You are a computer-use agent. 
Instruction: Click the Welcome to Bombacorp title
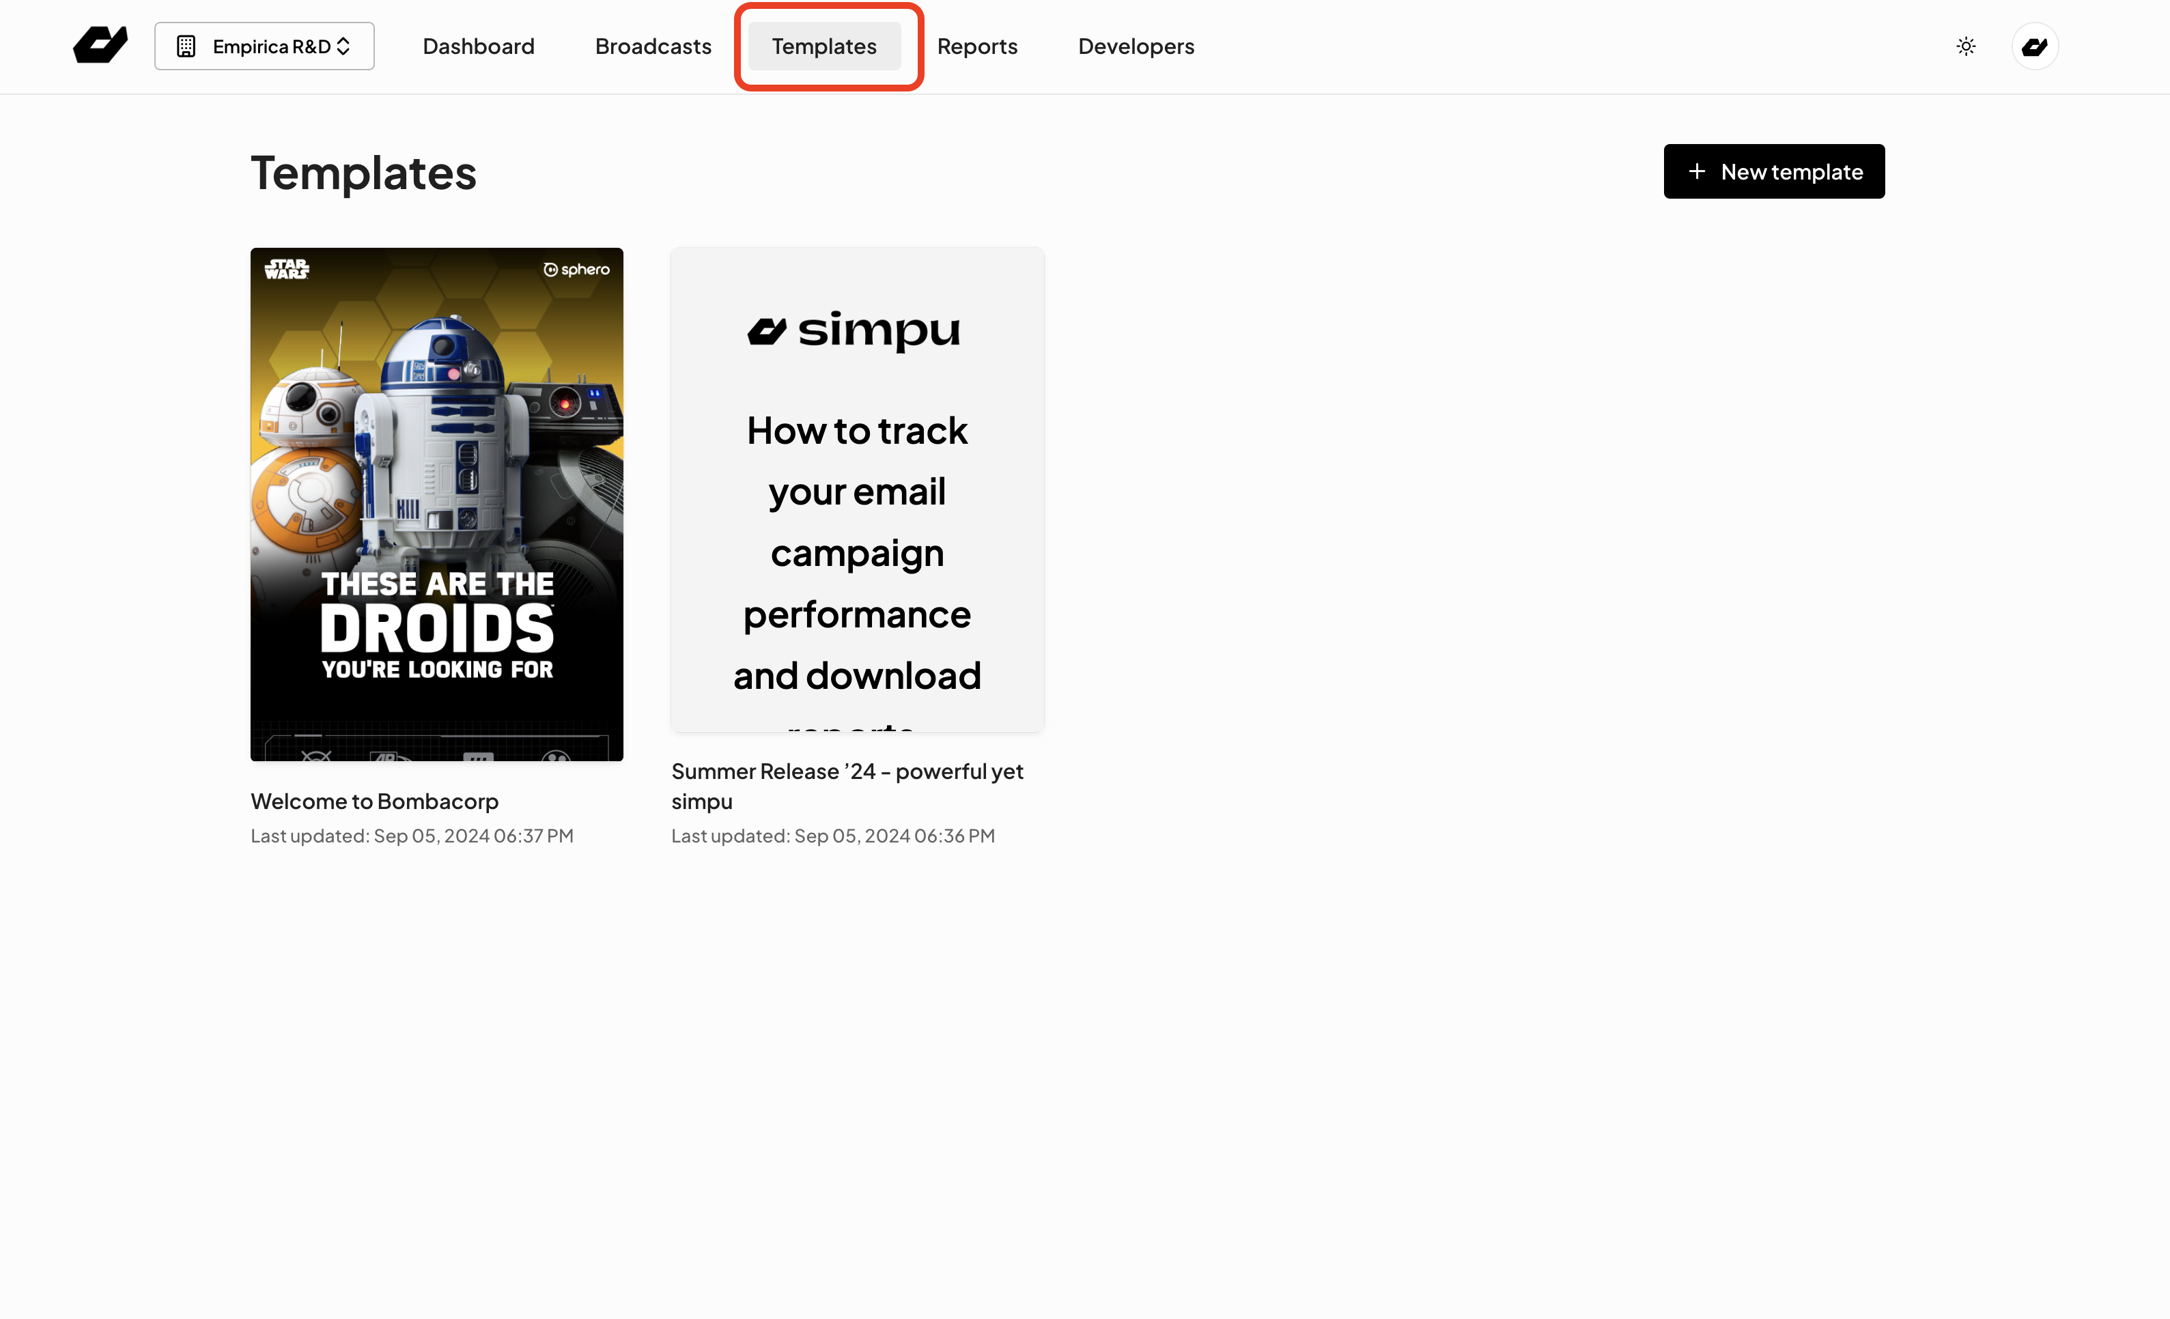click(x=374, y=802)
